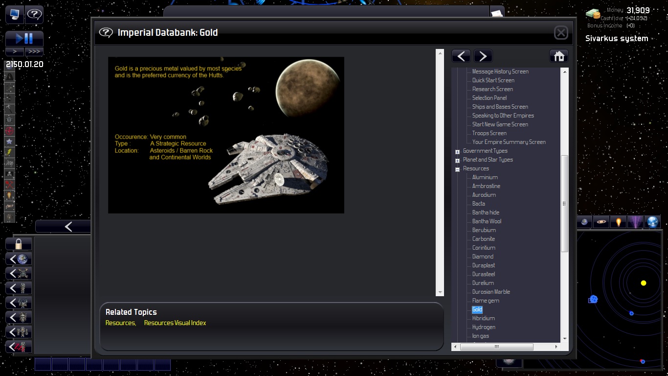Click the purple beam map view icon
The width and height of the screenshot is (668, 376).
[636, 222]
